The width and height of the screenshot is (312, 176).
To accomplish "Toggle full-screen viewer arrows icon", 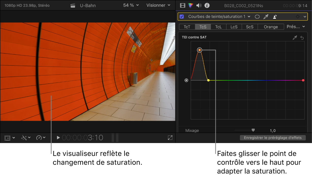I will (x=170, y=138).
